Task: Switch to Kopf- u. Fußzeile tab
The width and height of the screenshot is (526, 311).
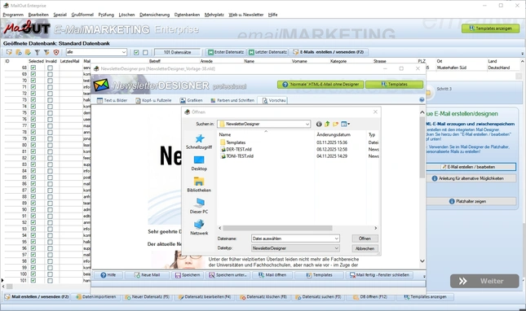Action: 153,100
